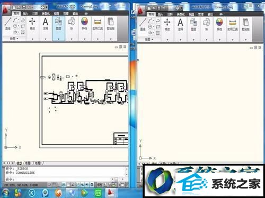Switch to Manage (管理) tab in right window

[x=201, y=14]
